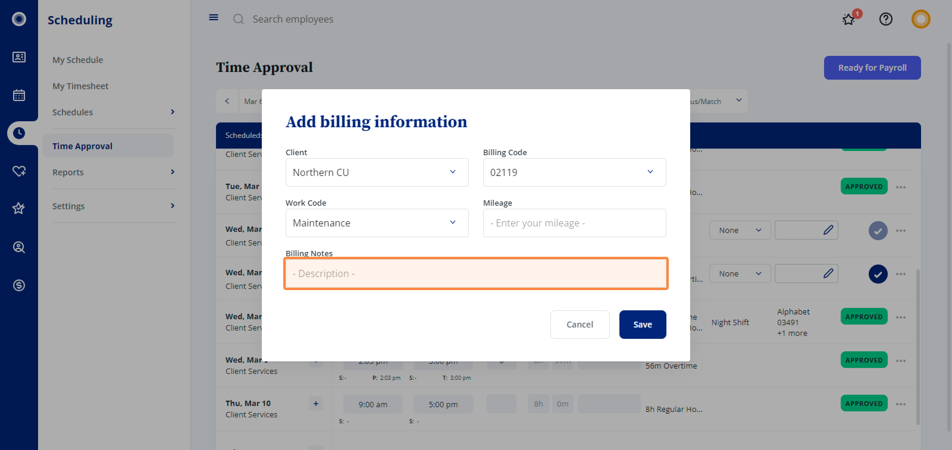Click the Mileage input field
The height and width of the screenshot is (450, 952).
coord(574,223)
